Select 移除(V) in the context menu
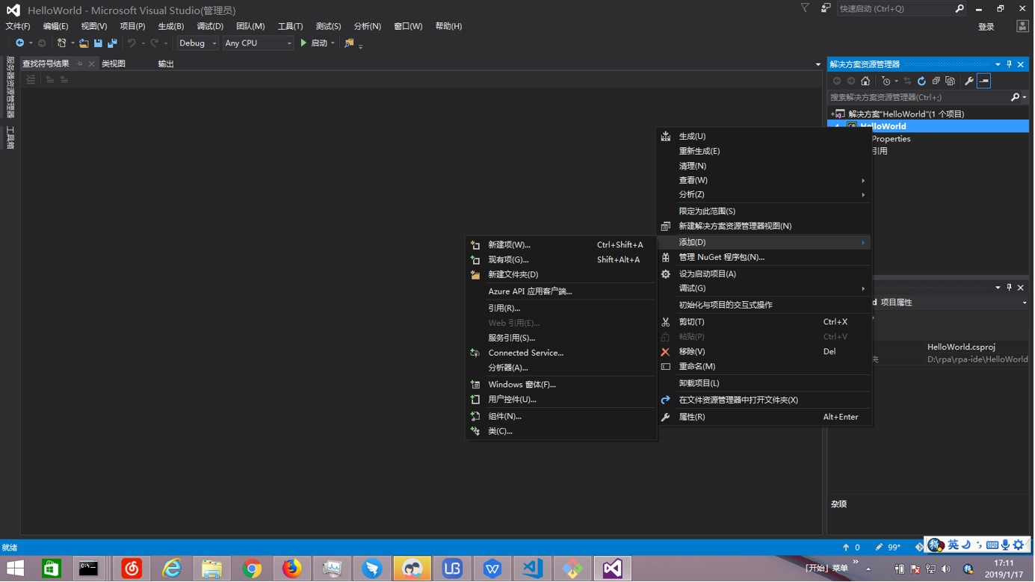 pyautogui.click(x=764, y=352)
